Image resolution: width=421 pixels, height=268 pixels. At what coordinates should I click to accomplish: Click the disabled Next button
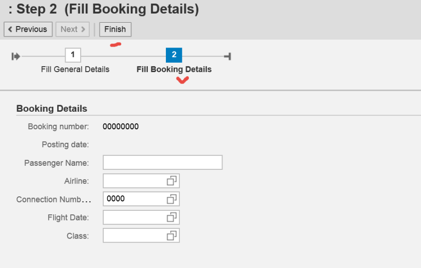click(x=73, y=30)
